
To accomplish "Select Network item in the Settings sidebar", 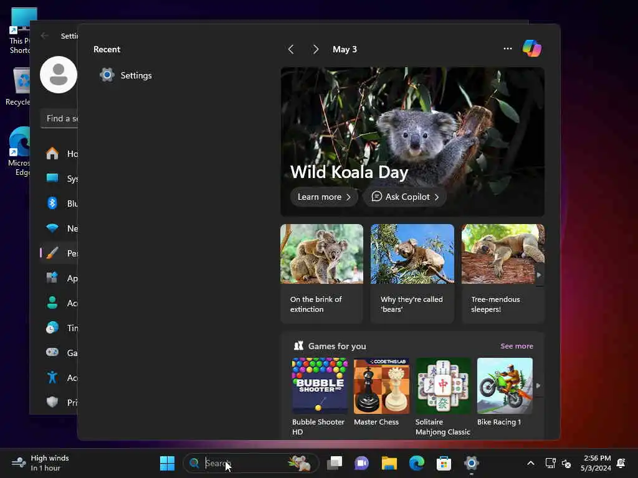I will pyautogui.click(x=59, y=228).
